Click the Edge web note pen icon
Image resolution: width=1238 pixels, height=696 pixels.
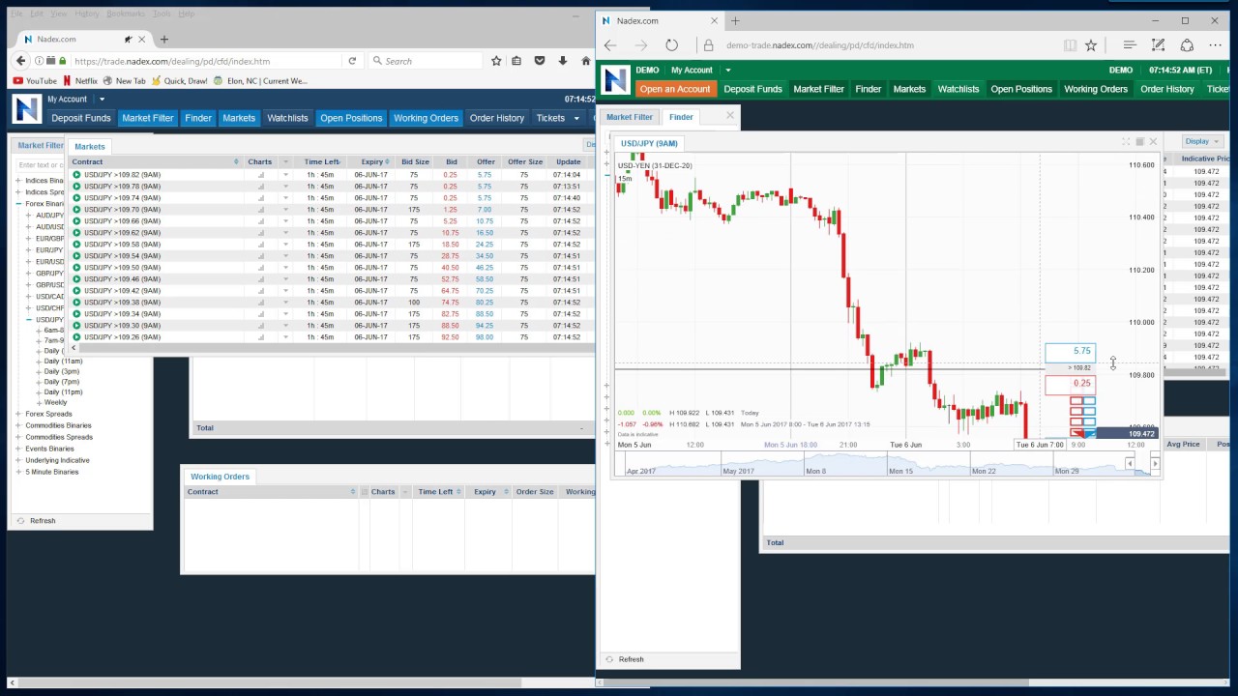1158,45
